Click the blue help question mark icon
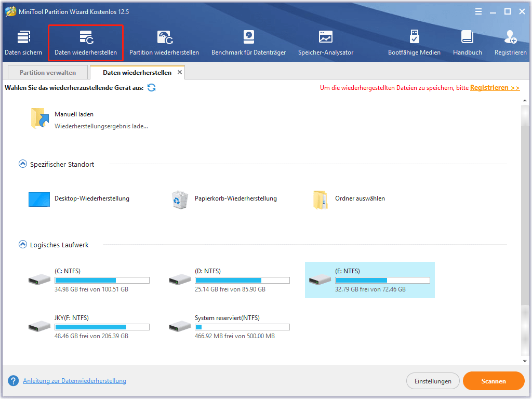Screen dimensions: 532x399 (13, 381)
